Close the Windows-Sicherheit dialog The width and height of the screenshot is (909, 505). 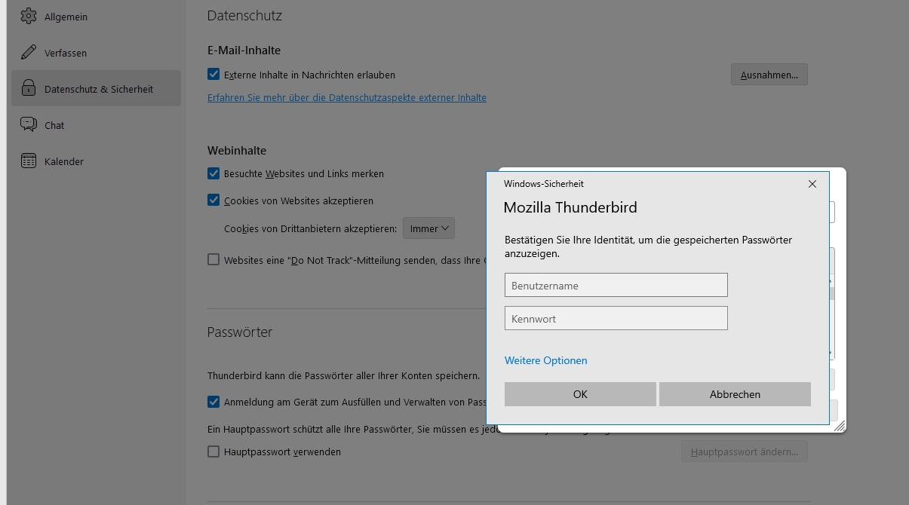point(812,184)
